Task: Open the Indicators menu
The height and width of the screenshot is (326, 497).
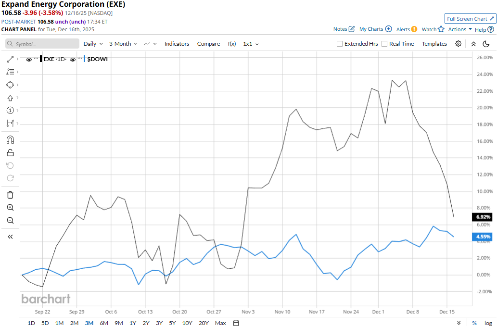Action: click(177, 44)
